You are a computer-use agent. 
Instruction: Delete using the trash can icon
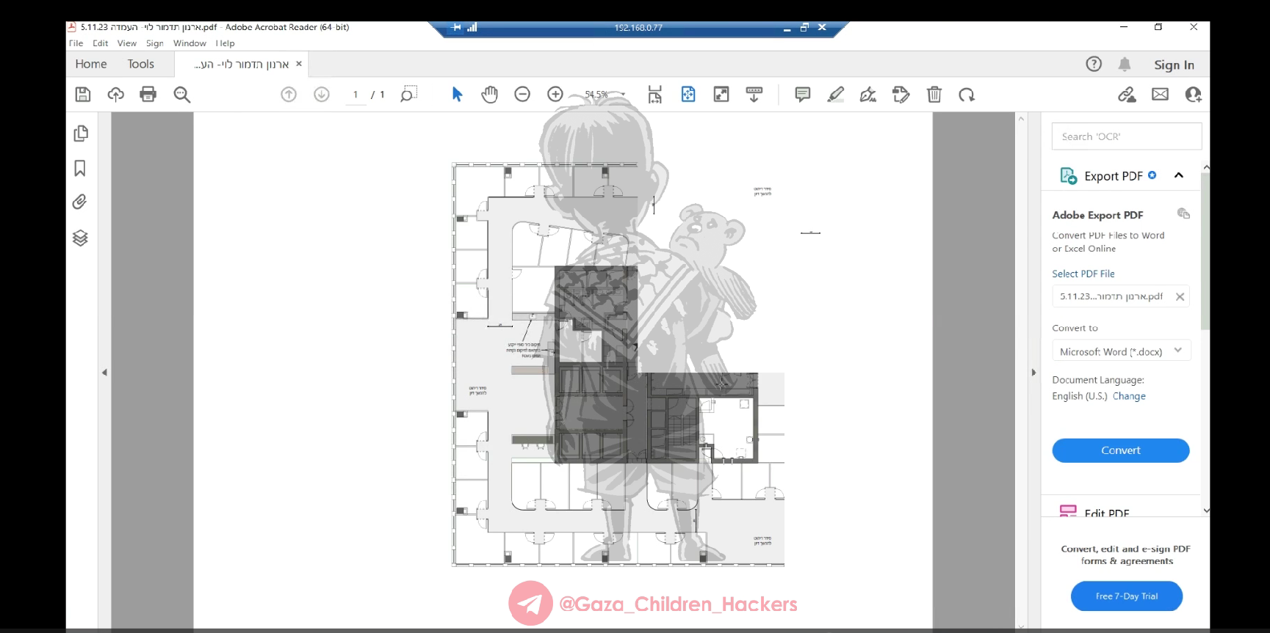pos(934,95)
